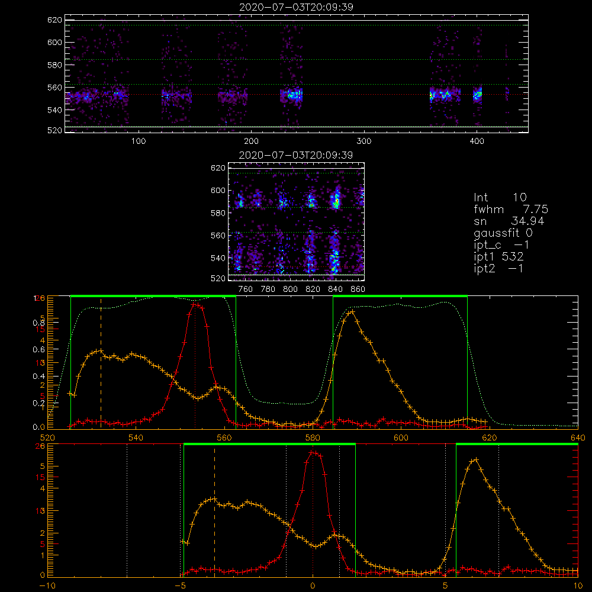Click the orange curve's tallest peak in the 520–640 plot
The height and width of the screenshot is (592, 592).
(x=352, y=312)
